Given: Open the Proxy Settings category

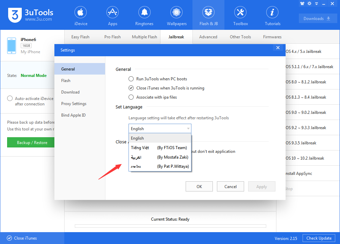Looking at the screenshot, I should coord(80,104).
